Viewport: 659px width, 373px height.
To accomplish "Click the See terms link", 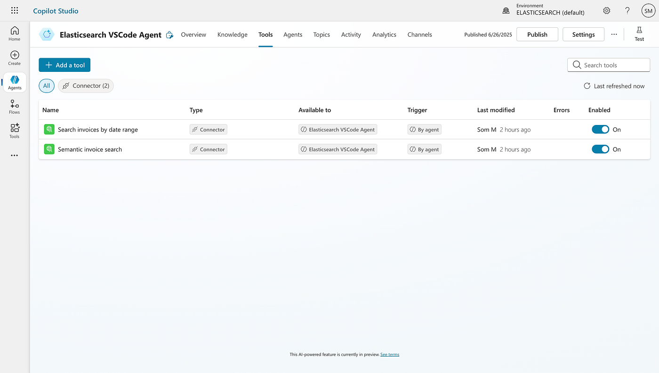I will tap(389, 354).
